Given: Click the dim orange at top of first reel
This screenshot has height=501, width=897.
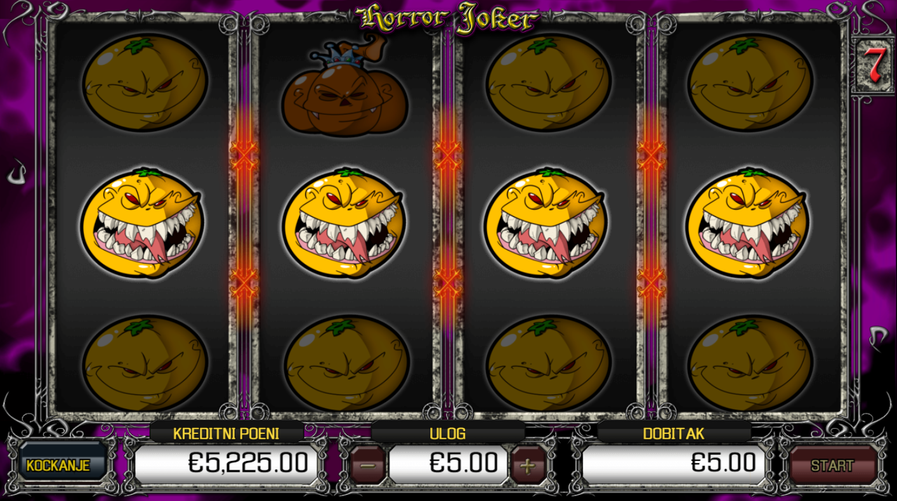Looking at the screenshot, I should pos(145,82).
